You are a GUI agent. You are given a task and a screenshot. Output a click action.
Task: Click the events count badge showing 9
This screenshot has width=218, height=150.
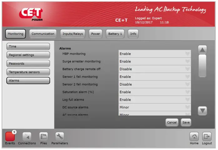(x=14, y=132)
